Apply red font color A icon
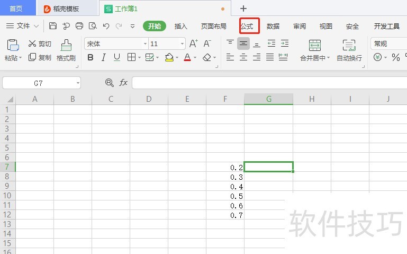The height and width of the screenshot is (254, 407). point(187,57)
